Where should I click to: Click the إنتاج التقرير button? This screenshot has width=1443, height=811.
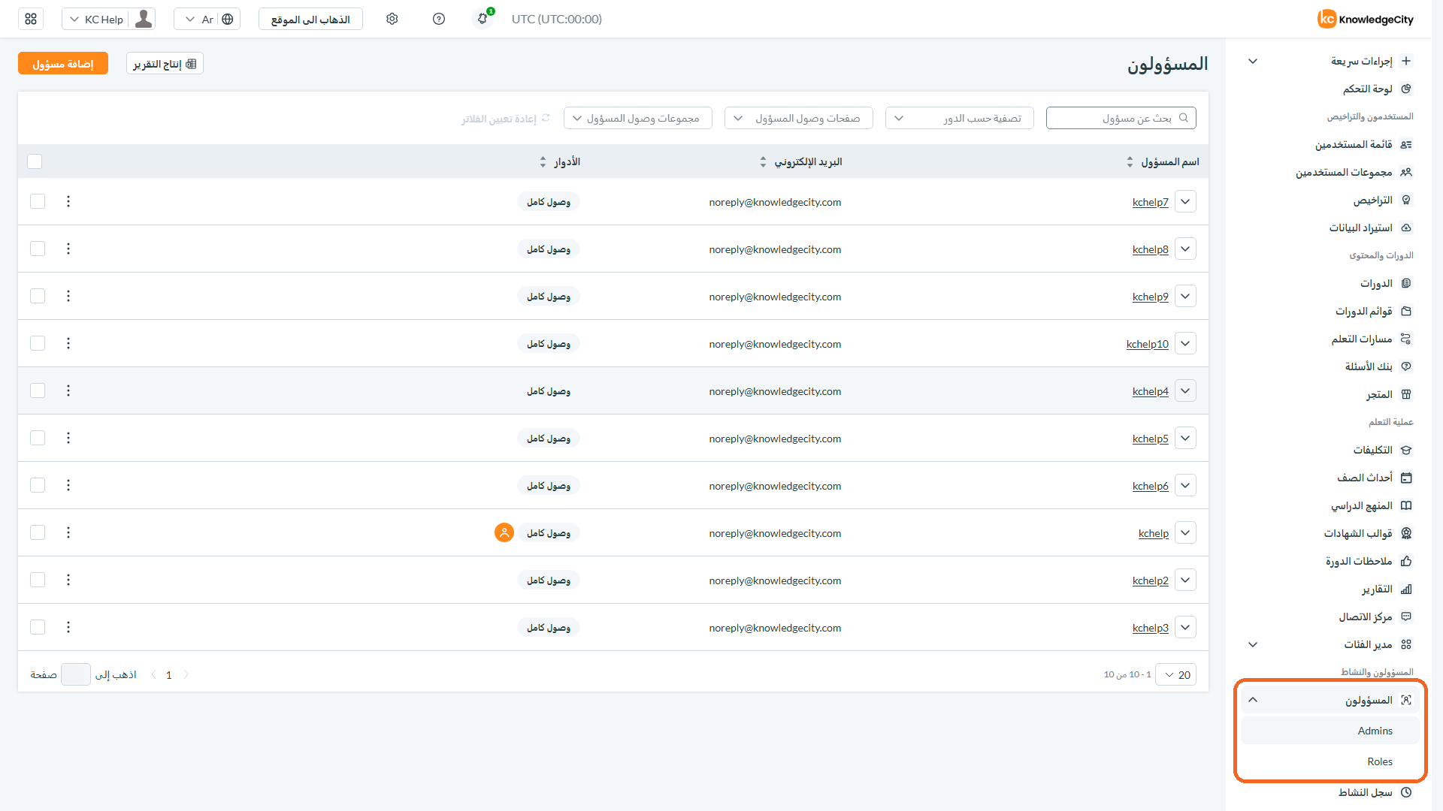[165, 64]
